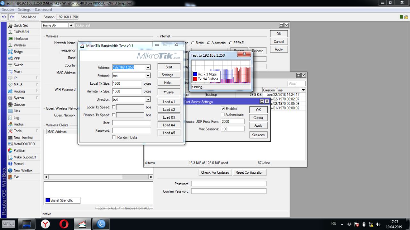Open the Switch menu
Image resolution: width=410 pixels, height=230 pixels.
click(18, 65)
